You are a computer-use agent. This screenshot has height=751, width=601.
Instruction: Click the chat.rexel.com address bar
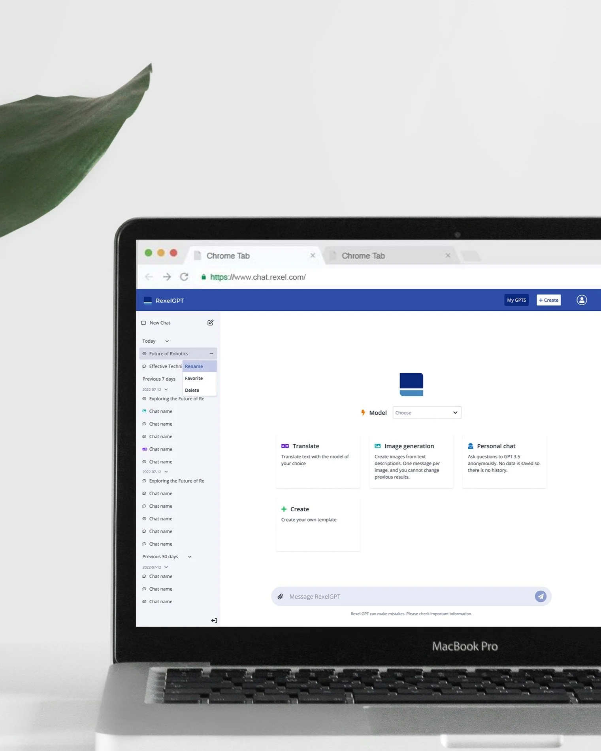coord(258,277)
